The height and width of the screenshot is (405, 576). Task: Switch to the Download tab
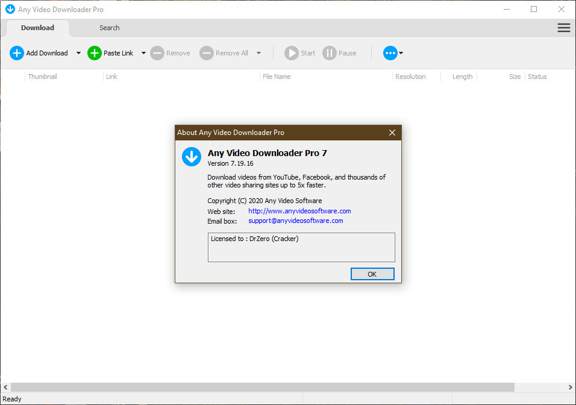[37, 28]
